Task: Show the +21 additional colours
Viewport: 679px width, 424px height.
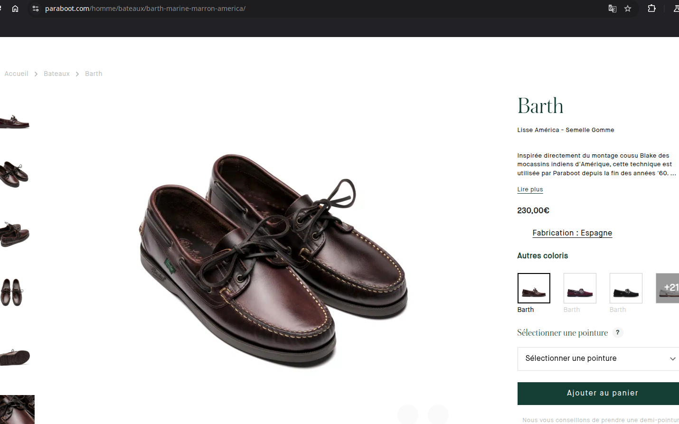Action: (x=668, y=288)
